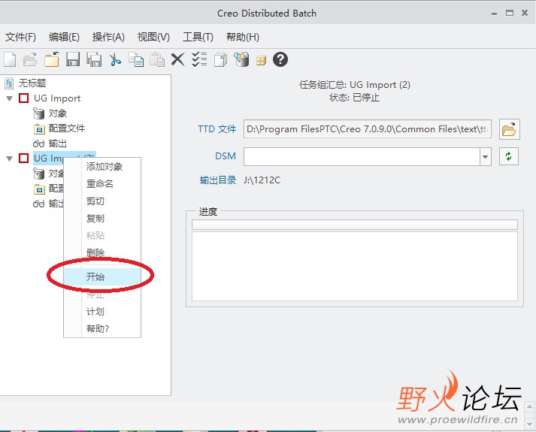This screenshot has height=432, width=536.
Task: Click the bucket with shapes toolbar icon
Action: [x=241, y=59]
